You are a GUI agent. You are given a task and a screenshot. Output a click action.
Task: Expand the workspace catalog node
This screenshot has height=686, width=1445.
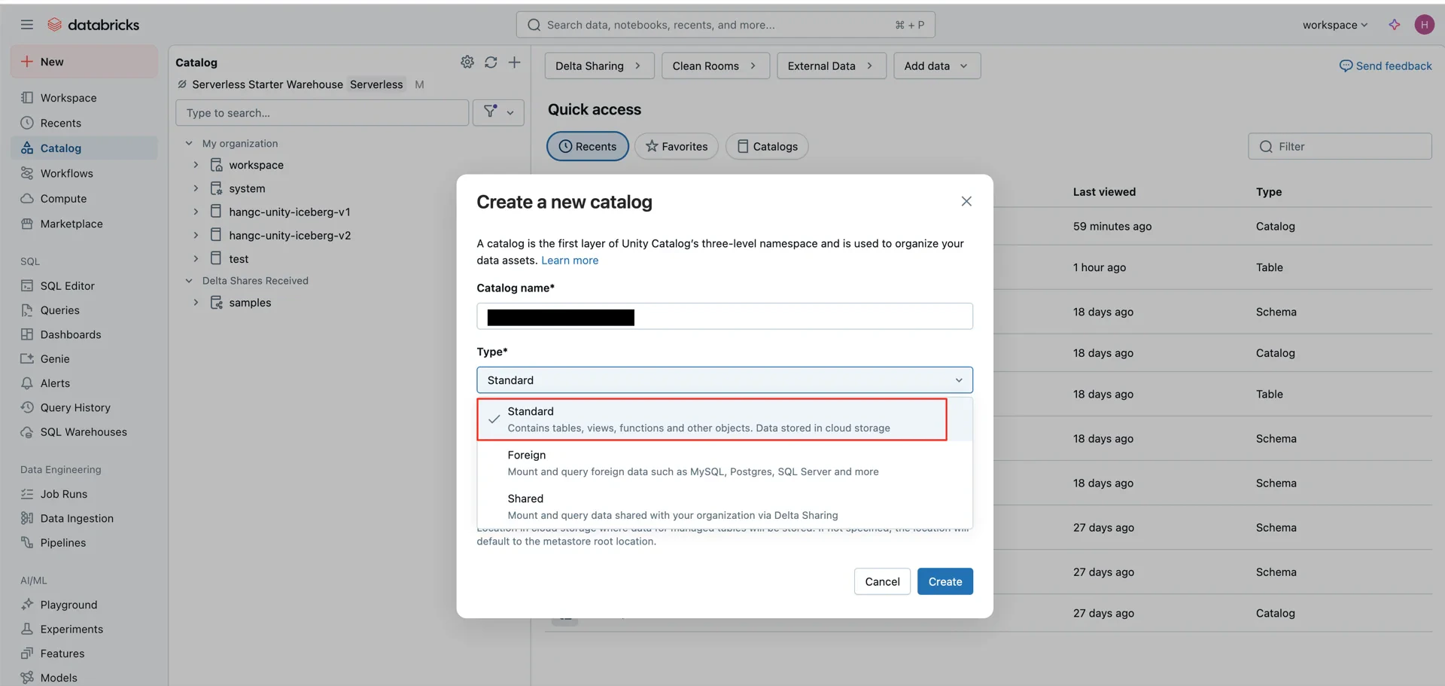196,165
